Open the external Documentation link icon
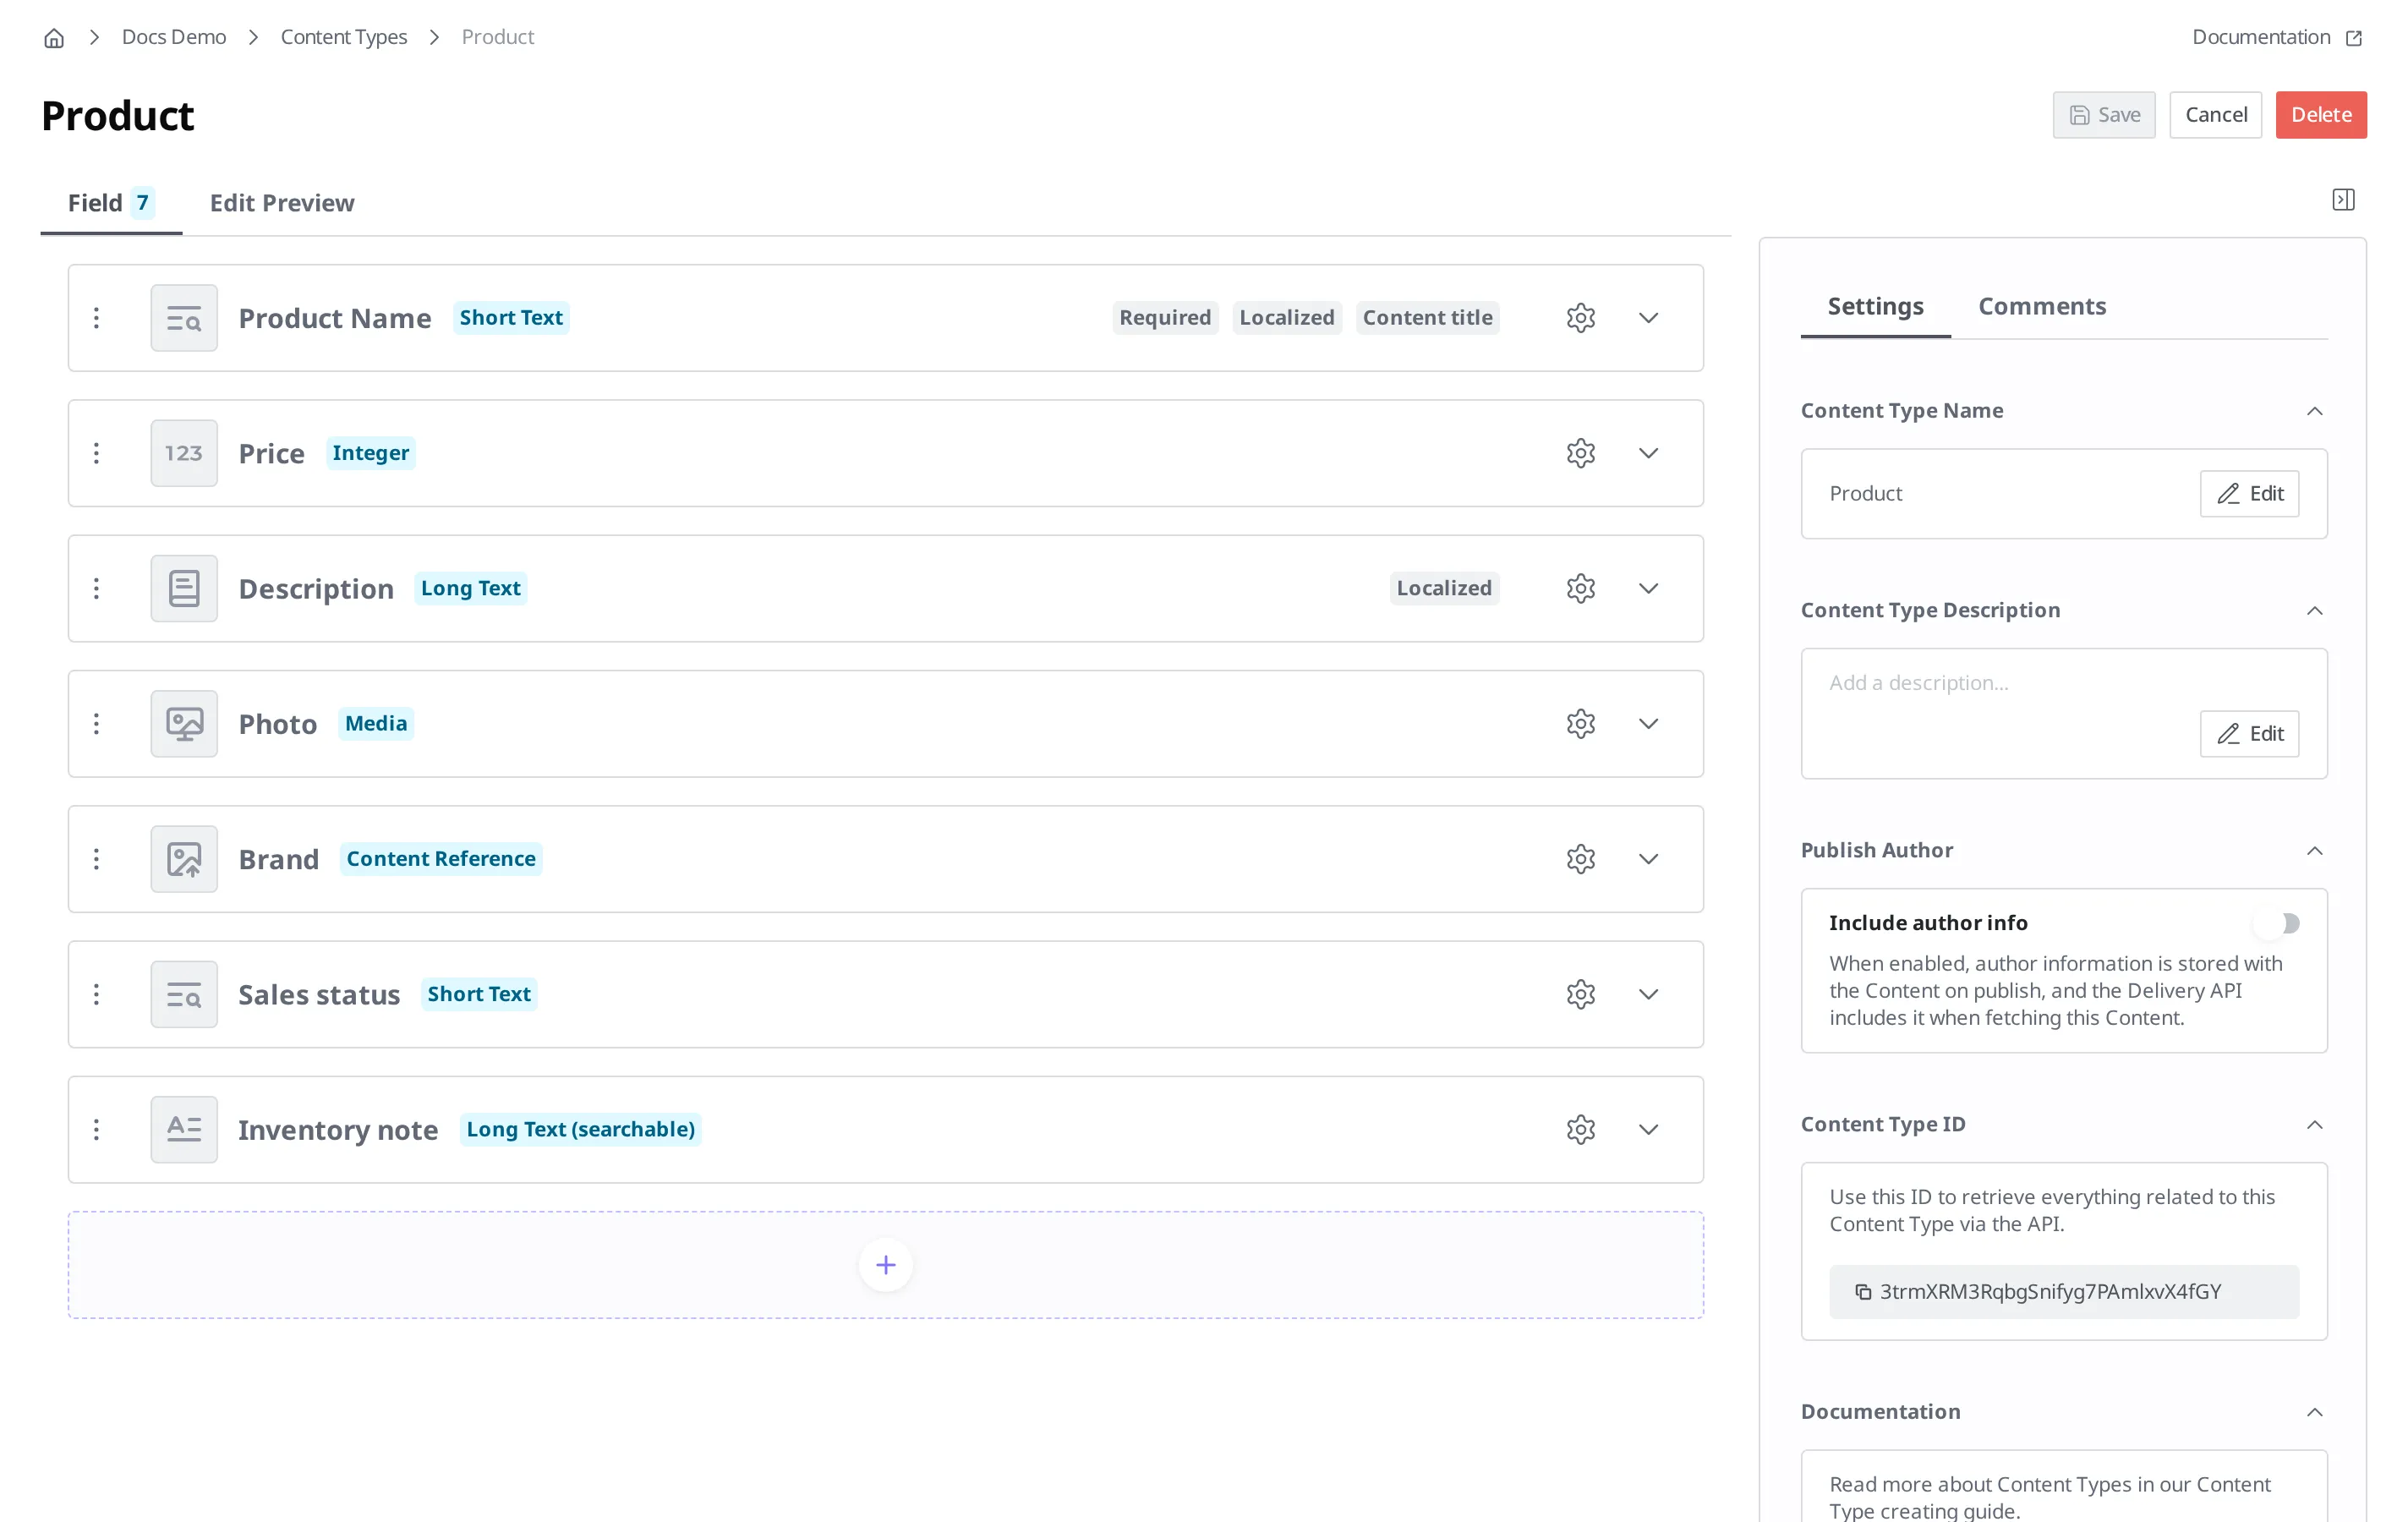The image size is (2408, 1522). click(x=2354, y=38)
